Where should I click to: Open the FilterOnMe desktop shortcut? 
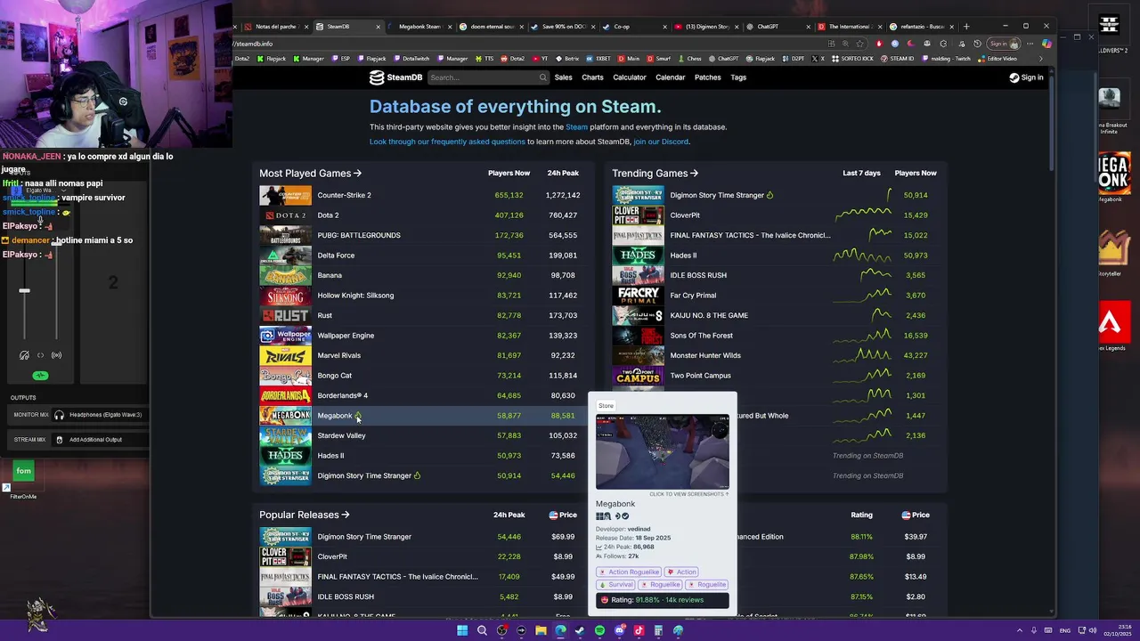pyautogui.click(x=23, y=476)
